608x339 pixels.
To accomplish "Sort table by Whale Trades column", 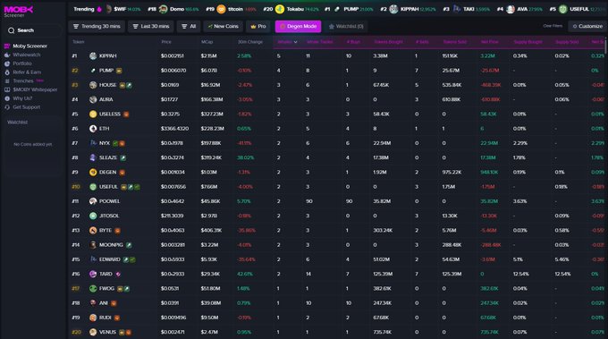I will pyautogui.click(x=319, y=42).
